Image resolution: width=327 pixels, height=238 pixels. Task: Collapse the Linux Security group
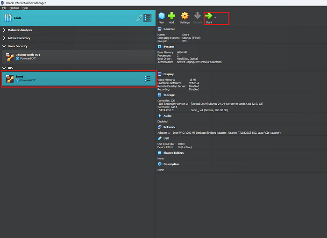[4, 46]
